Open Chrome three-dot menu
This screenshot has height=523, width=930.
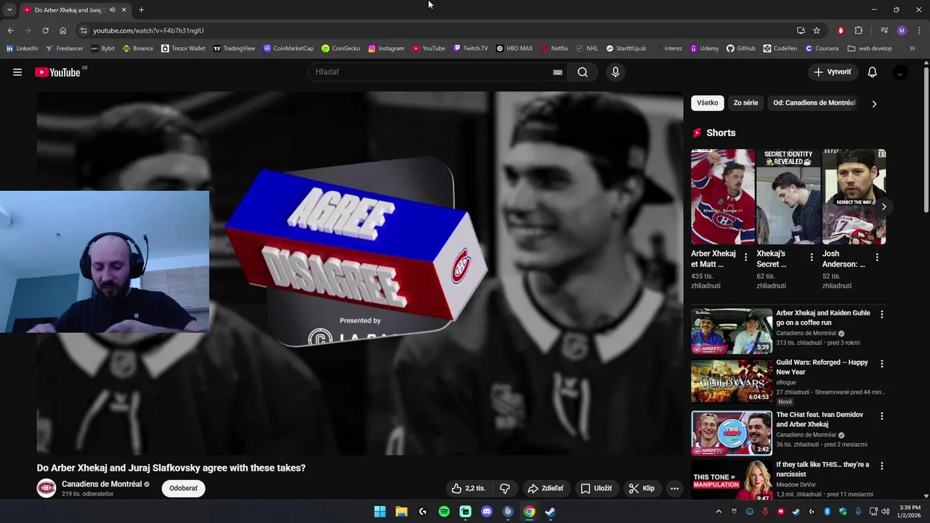coord(919,31)
